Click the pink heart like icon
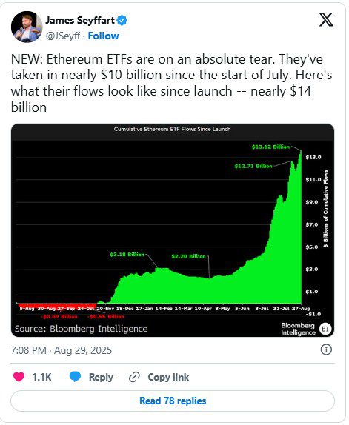The width and height of the screenshot is (349, 425). coord(19,377)
